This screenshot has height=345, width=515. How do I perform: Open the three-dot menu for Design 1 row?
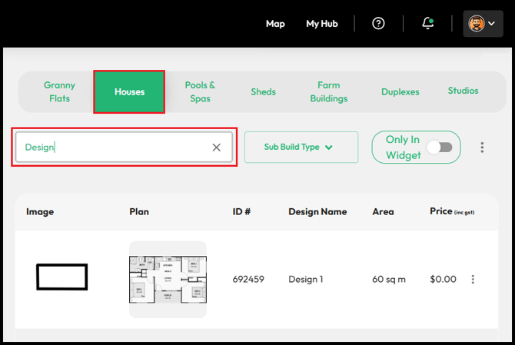(x=473, y=280)
